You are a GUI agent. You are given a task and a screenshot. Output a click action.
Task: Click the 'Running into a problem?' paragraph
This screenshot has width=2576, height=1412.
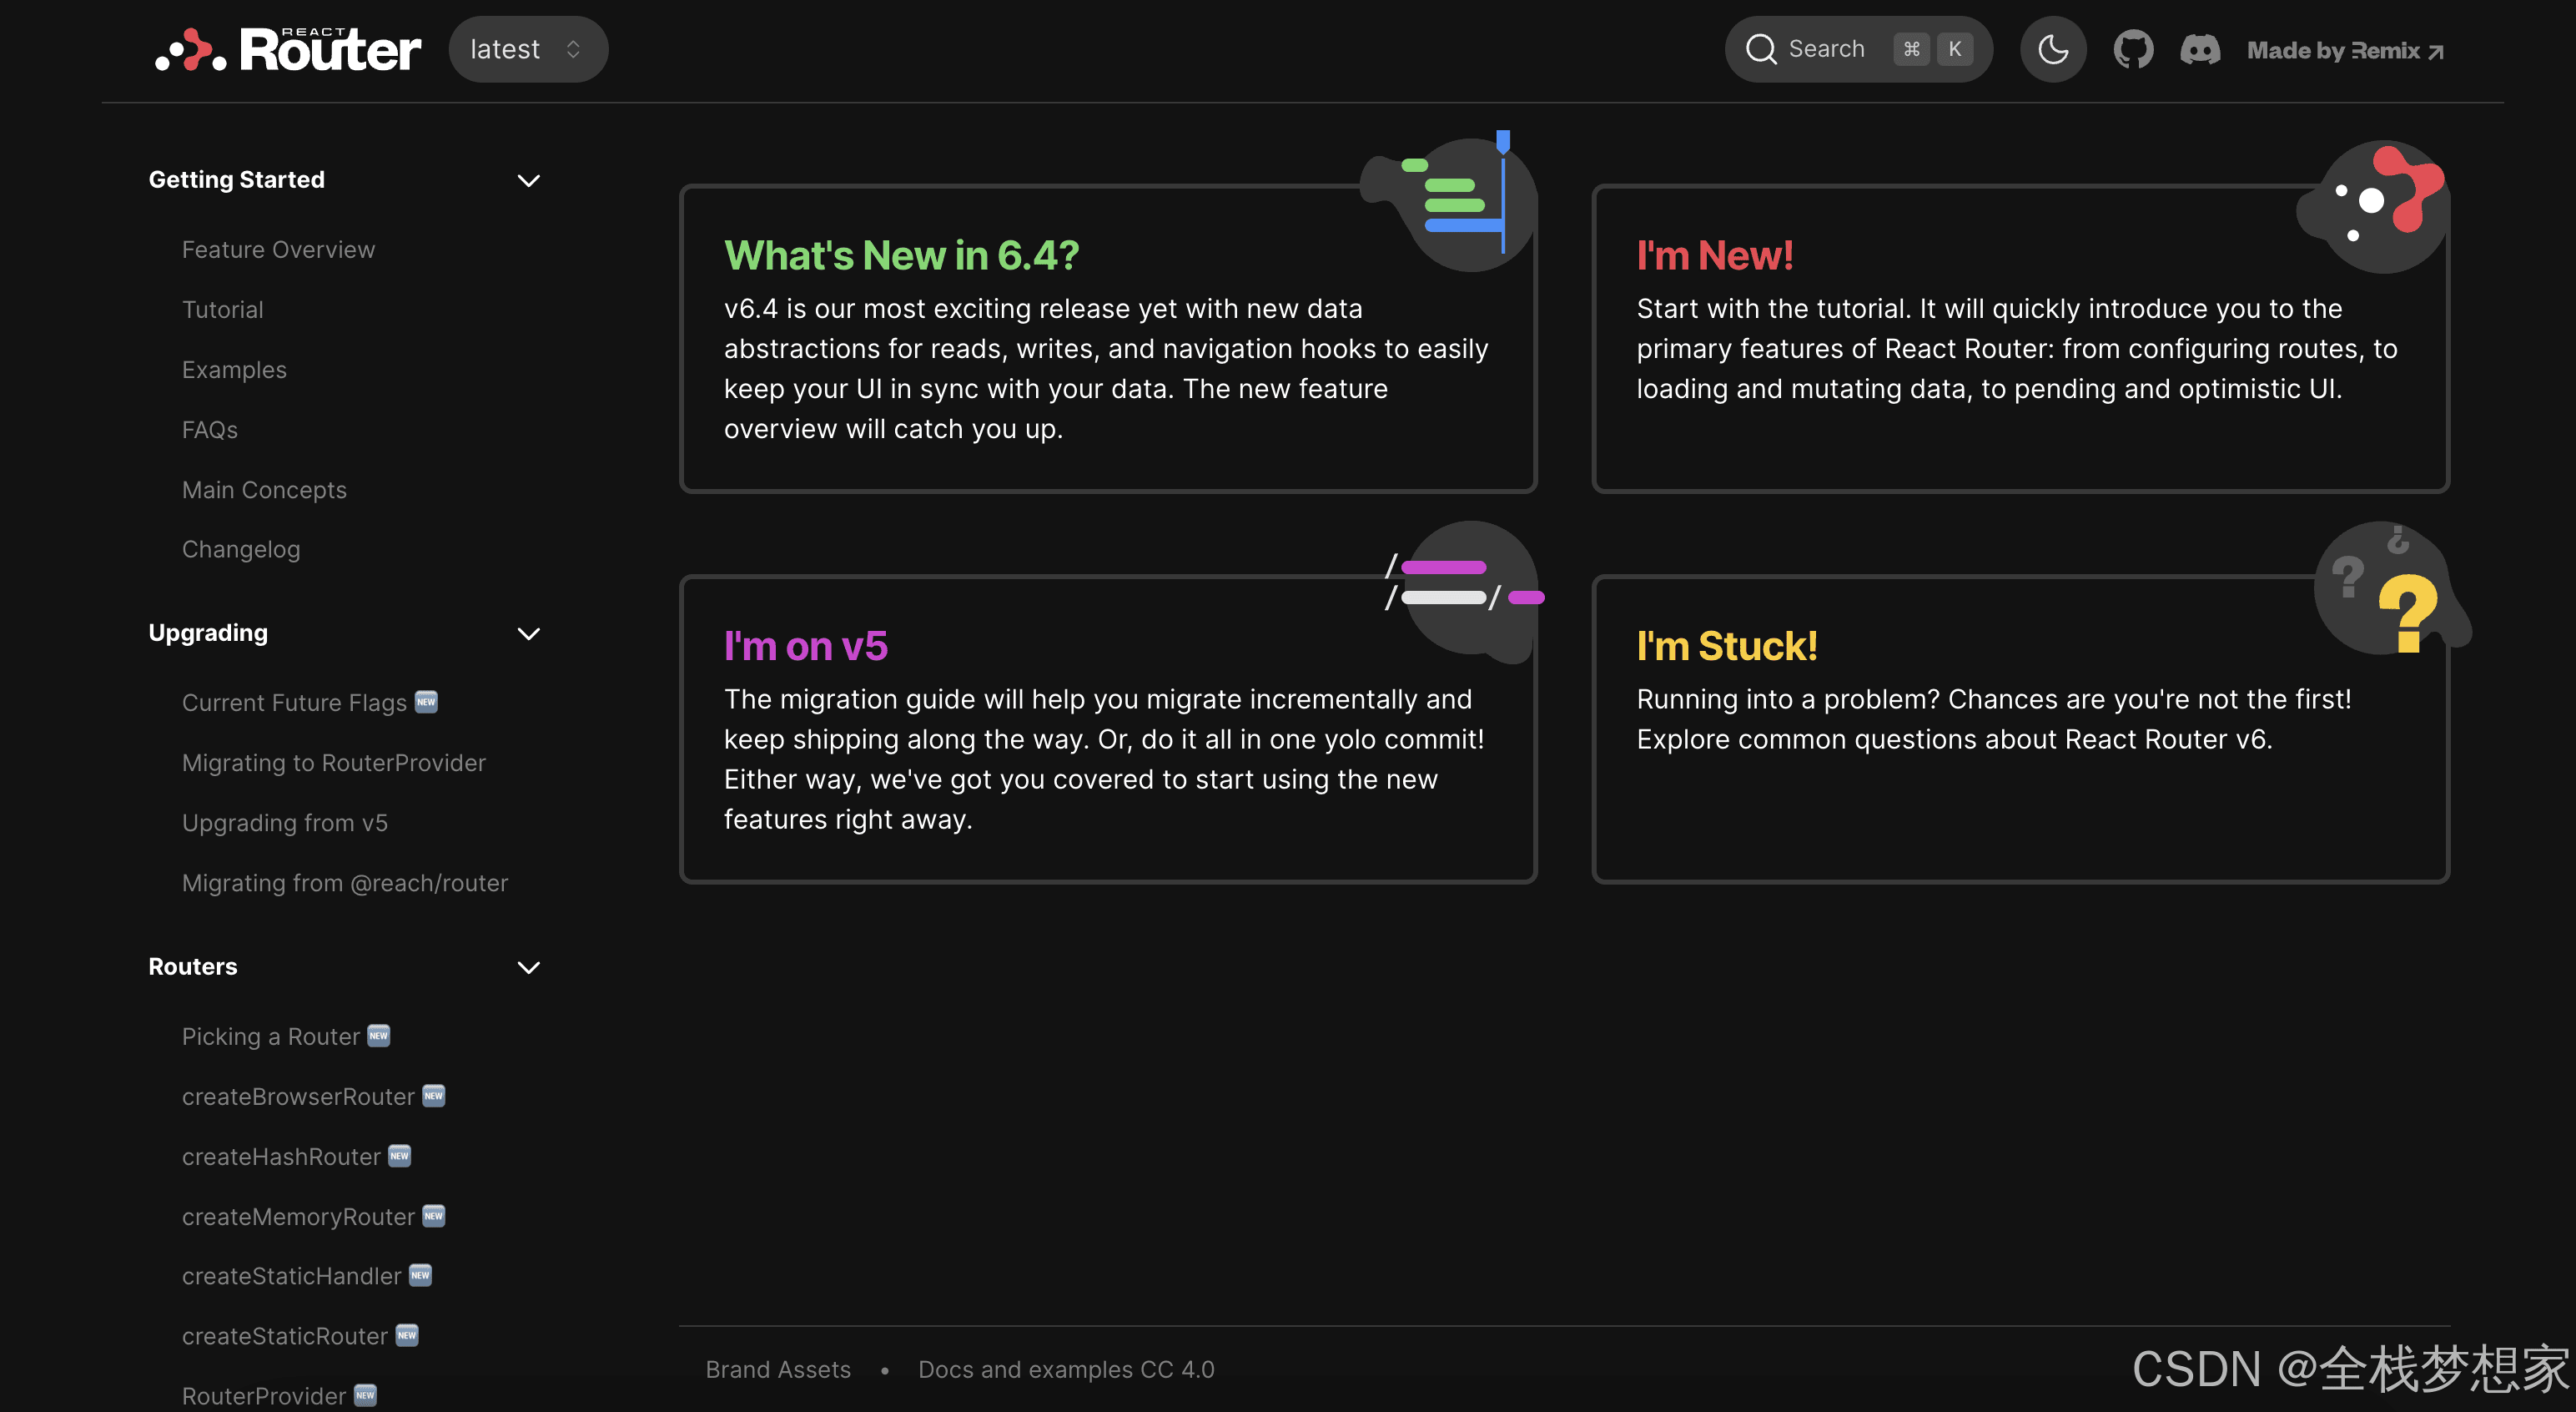[1994, 719]
